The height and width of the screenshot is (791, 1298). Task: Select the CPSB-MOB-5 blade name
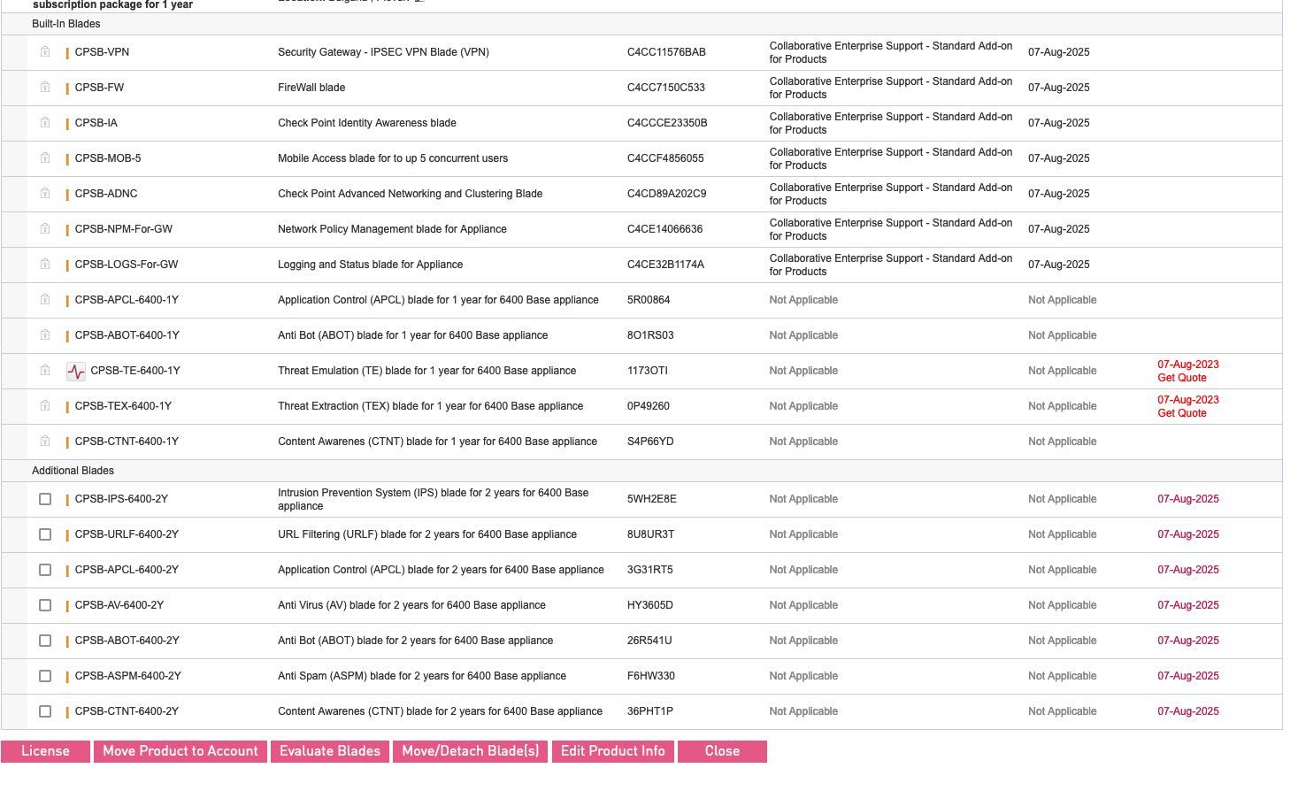(x=108, y=158)
